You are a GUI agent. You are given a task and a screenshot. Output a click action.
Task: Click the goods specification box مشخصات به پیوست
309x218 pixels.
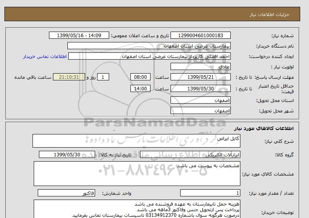pos(137,174)
